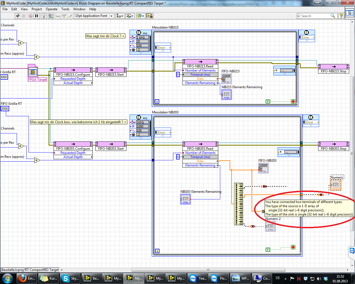The width and height of the screenshot is (355, 284).
Task: Click the Run Continuously toolbar icon
Action: coord(24,16)
